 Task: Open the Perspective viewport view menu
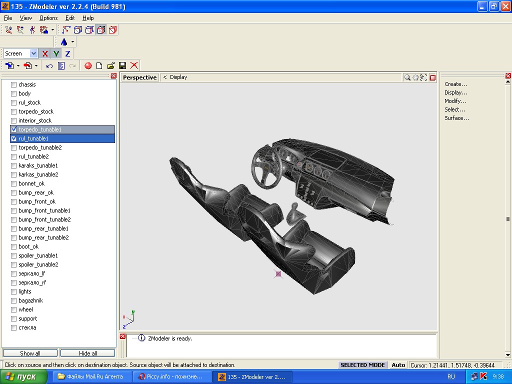[140, 77]
